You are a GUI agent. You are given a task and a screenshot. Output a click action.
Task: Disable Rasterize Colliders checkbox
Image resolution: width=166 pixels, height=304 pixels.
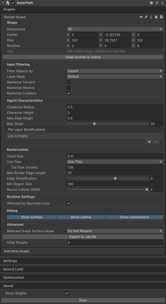(69, 93)
